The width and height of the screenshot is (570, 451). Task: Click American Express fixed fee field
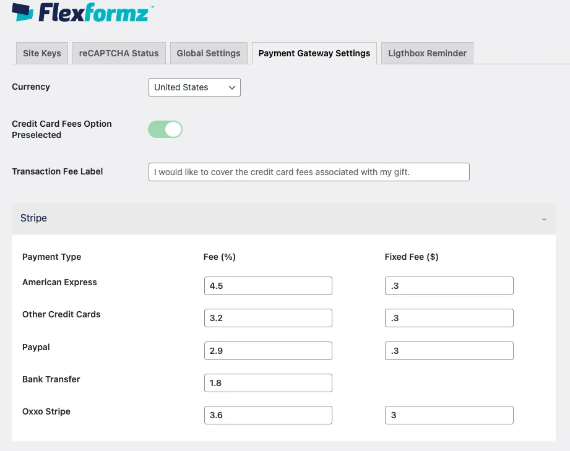(x=449, y=286)
